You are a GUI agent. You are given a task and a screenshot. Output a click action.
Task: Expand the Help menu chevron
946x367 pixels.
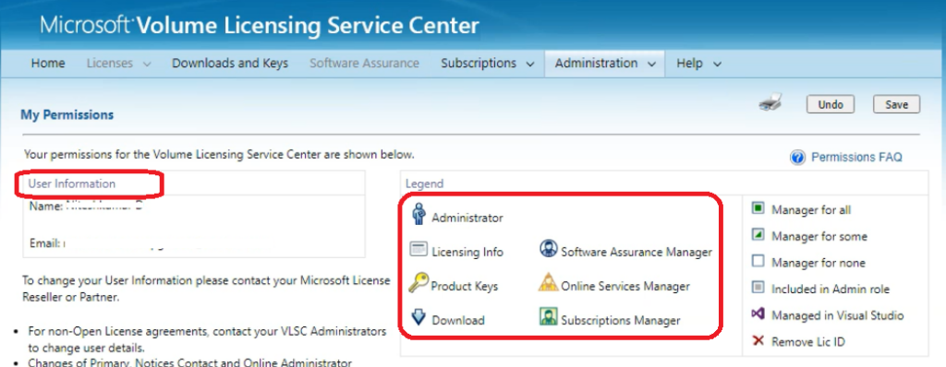pyautogui.click(x=717, y=65)
